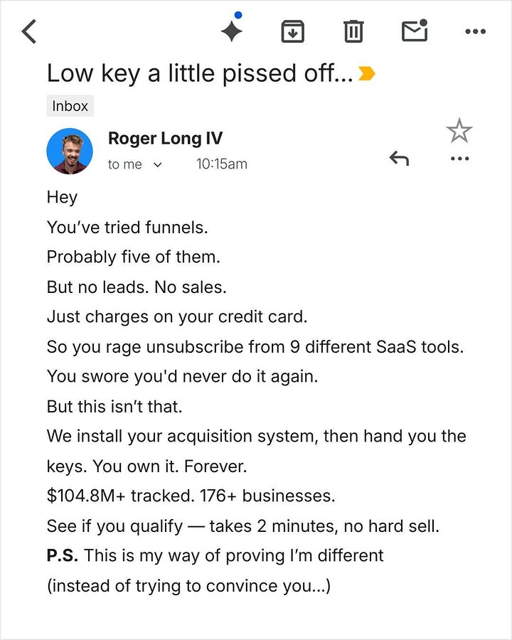Archive this email with the box icon
This screenshot has width=512, height=640.
coord(293,31)
